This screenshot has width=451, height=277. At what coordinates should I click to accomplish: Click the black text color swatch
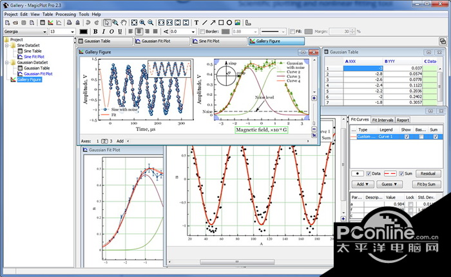pyautogui.click(x=83, y=32)
